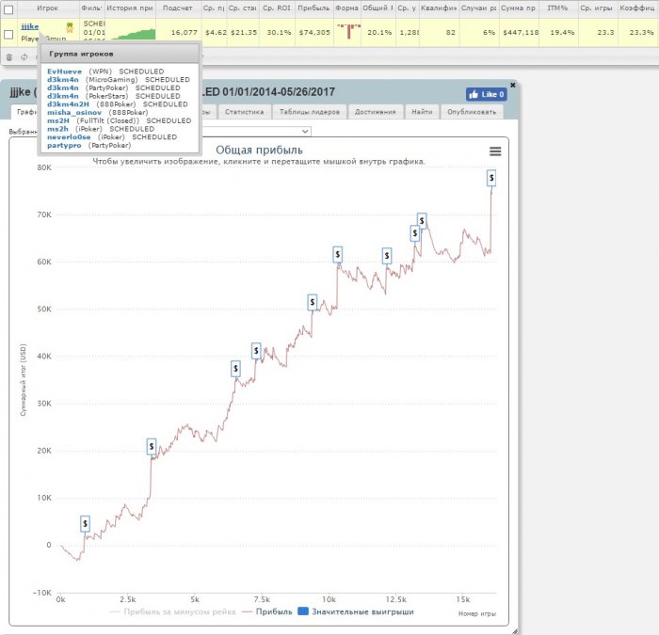Sort by the Сумма пр column header
Screen dimensions: 659x635
point(518,8)
